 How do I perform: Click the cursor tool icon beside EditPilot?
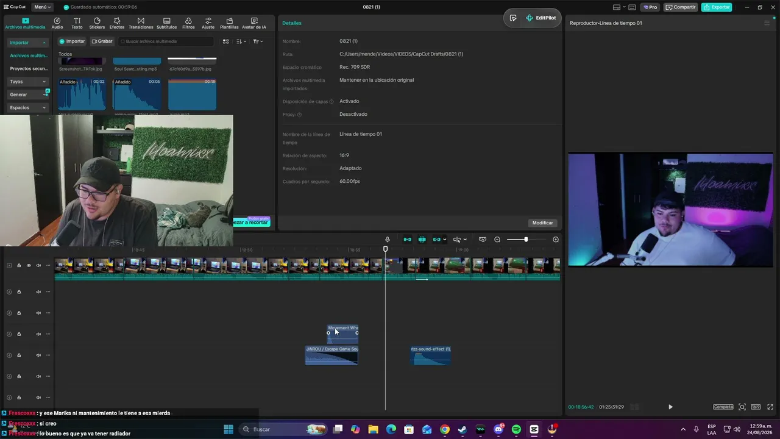click(x=513, y=18)
